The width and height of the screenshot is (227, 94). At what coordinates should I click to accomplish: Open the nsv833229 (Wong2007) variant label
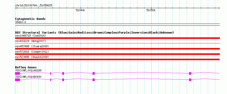(31, 41)
